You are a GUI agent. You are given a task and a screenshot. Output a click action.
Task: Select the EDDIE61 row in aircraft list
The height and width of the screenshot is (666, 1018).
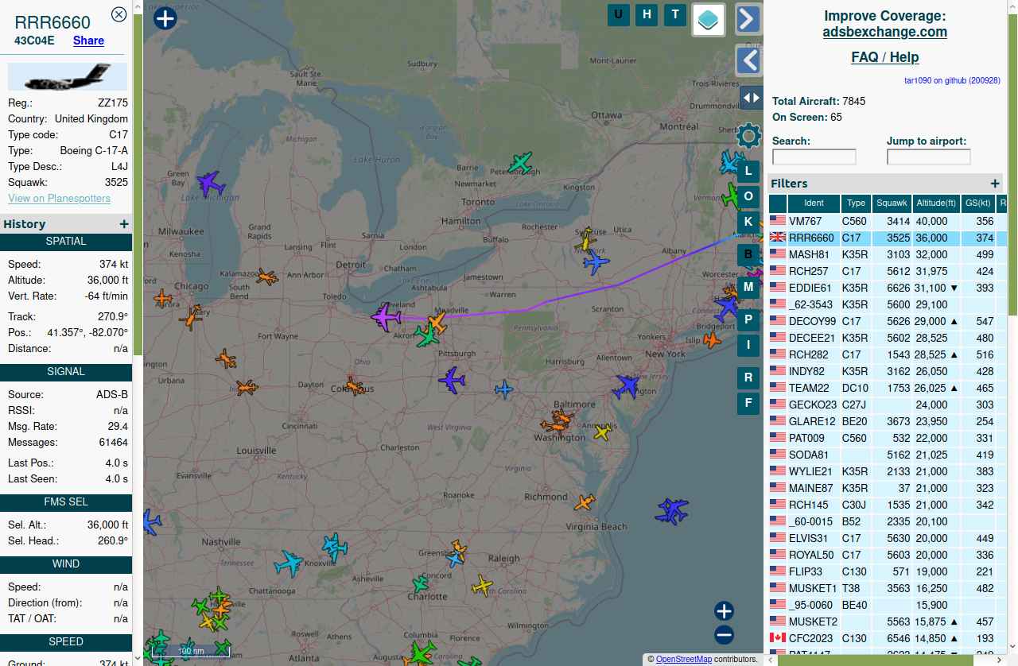pyautogui.click(x=887, y=288)
